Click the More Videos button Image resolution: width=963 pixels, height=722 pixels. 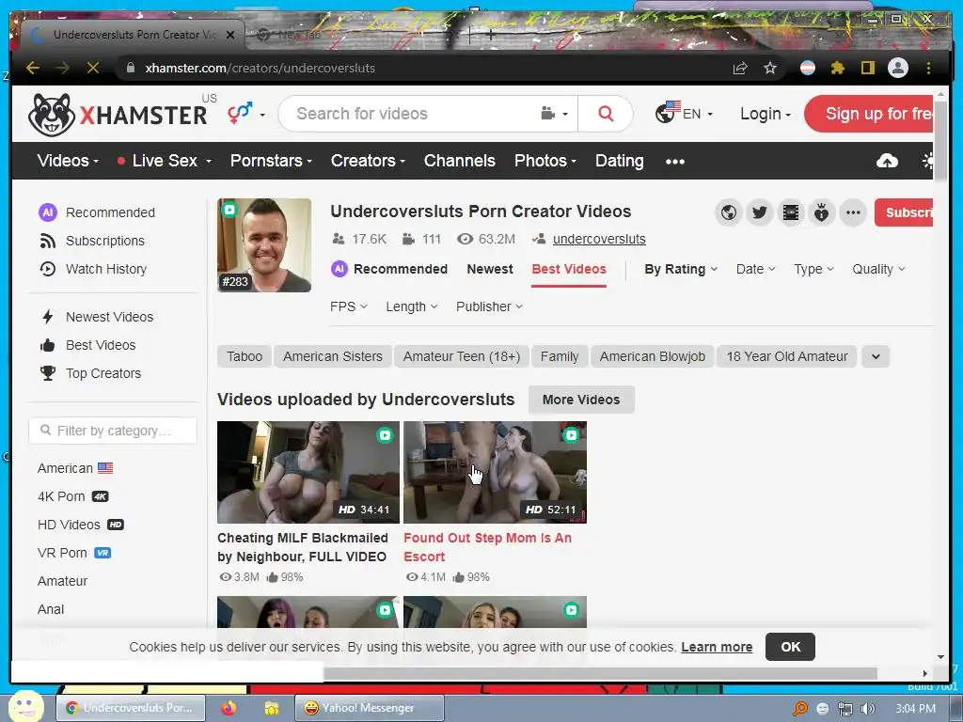pos(581,400)
